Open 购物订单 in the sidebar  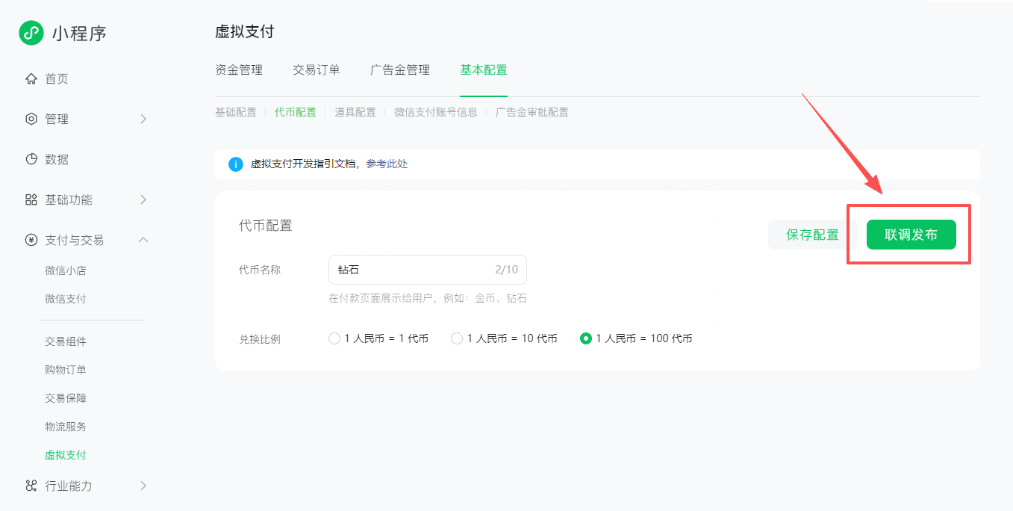[x=66, y=370]
